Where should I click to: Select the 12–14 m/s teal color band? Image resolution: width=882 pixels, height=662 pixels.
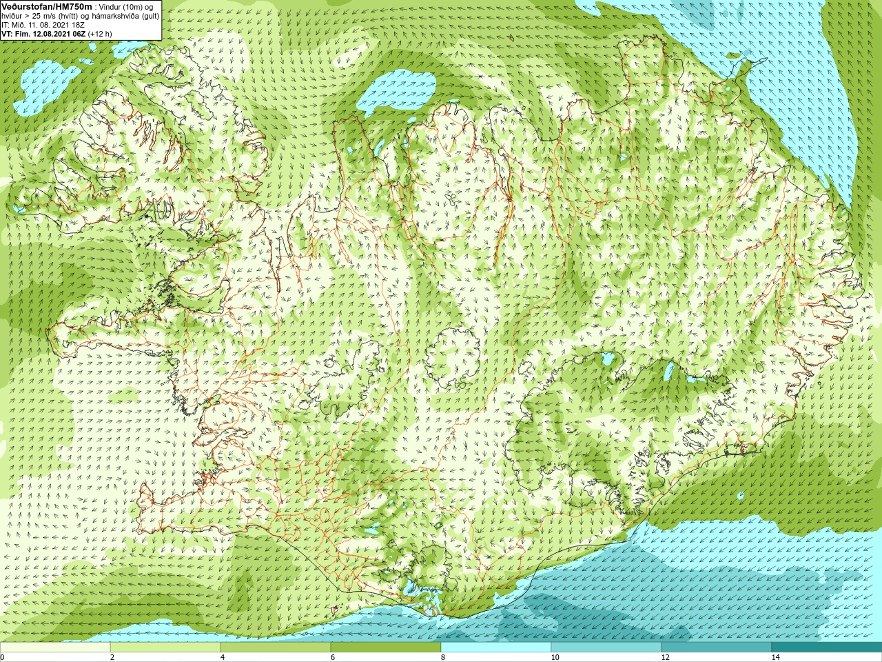coord(717,648)
